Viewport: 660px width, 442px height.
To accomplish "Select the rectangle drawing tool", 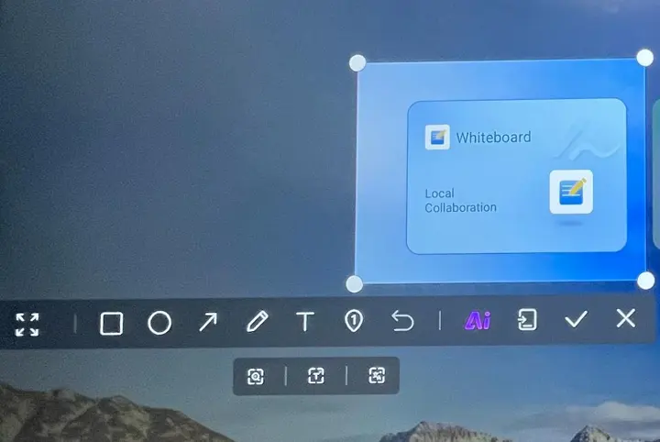I will (x=111, y=324).
